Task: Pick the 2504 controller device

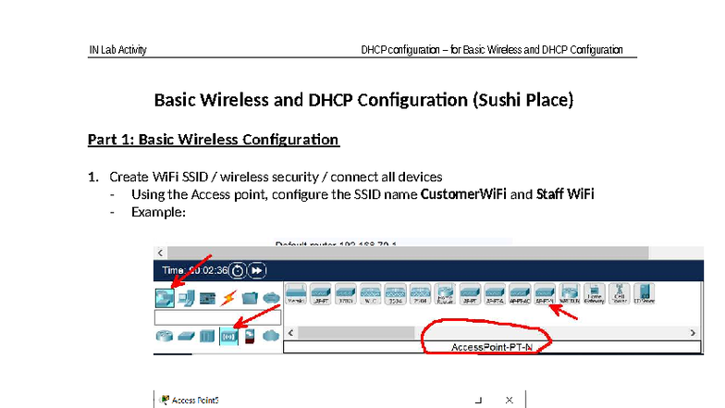Action: (420, 294)
